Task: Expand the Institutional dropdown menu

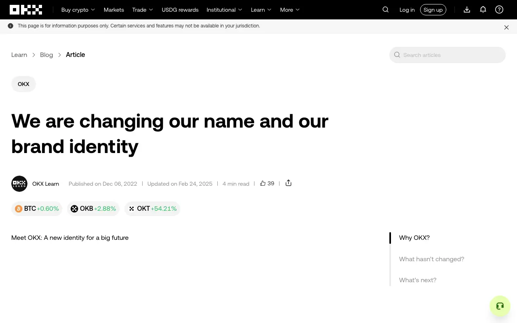Action: click(x=225, y=10)
